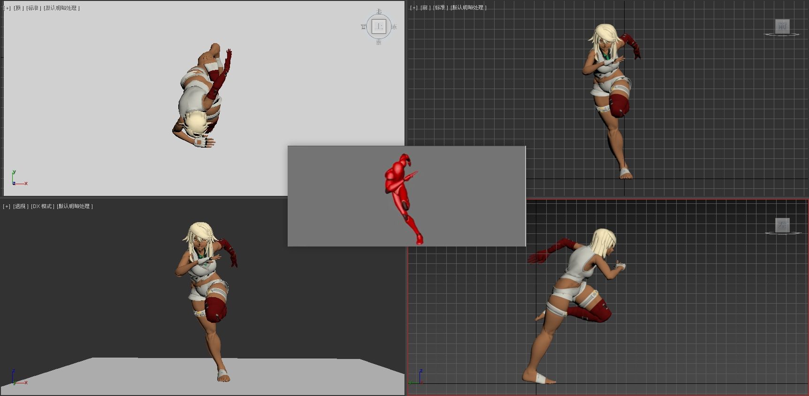Viewport: 809px width, 396px height.
Task: Open the [透视] perspective view menu
Action: [x=21, y=206]
